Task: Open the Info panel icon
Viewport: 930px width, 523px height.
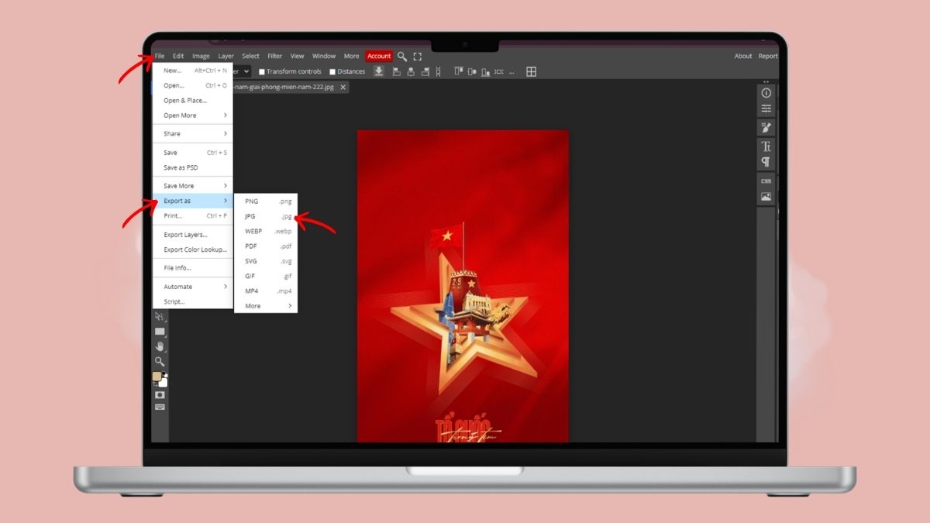Action: pyautogui.click(x=766, y=93)
